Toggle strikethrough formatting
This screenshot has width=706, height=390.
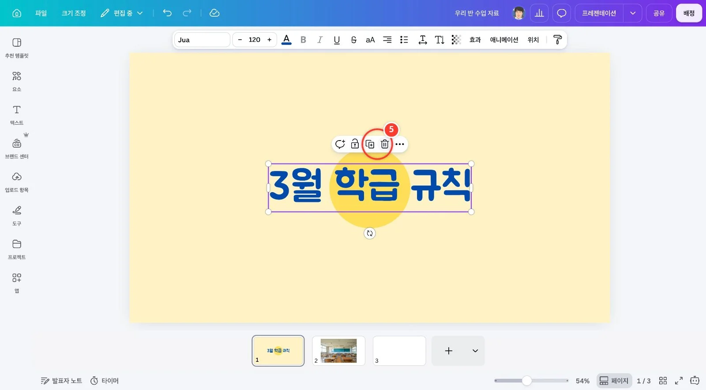(353, 40)
